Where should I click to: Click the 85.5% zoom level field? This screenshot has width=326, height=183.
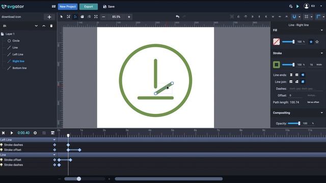(116, 17)
